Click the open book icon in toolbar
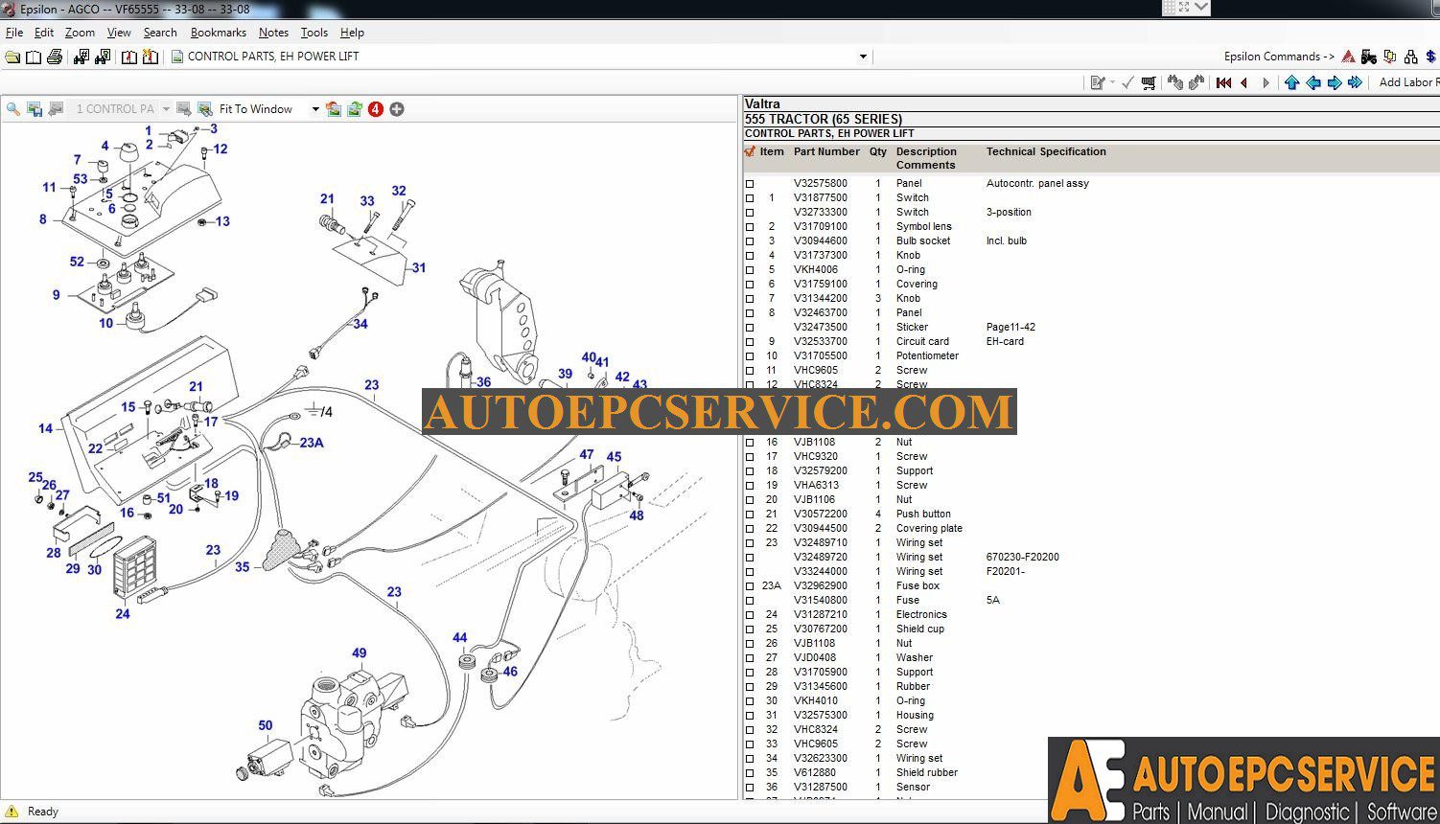The width and height of the screenshot is (1440, 824). pos(34,57)
